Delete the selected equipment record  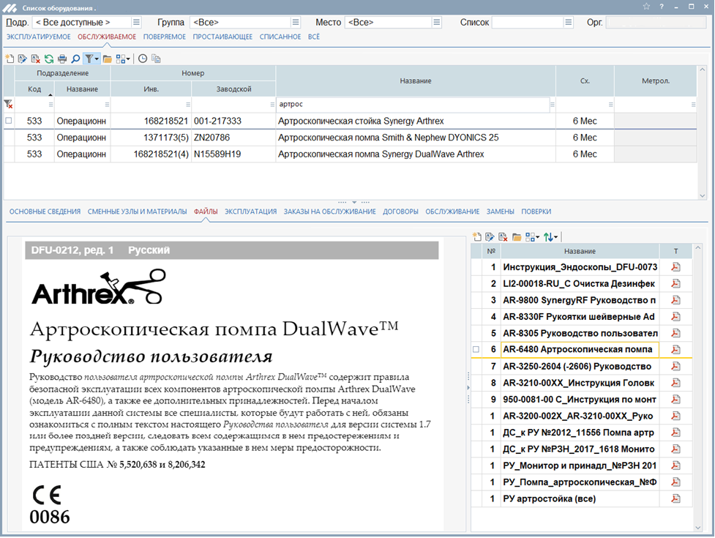[36, 59]
